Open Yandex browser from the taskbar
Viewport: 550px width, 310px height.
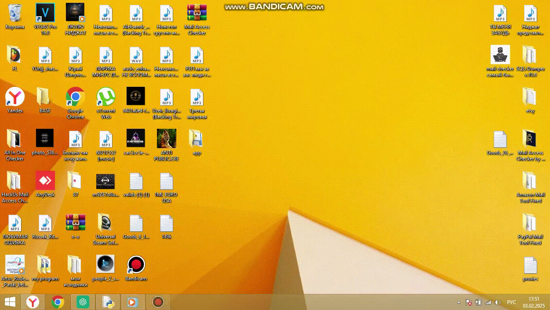coord(33,302)
